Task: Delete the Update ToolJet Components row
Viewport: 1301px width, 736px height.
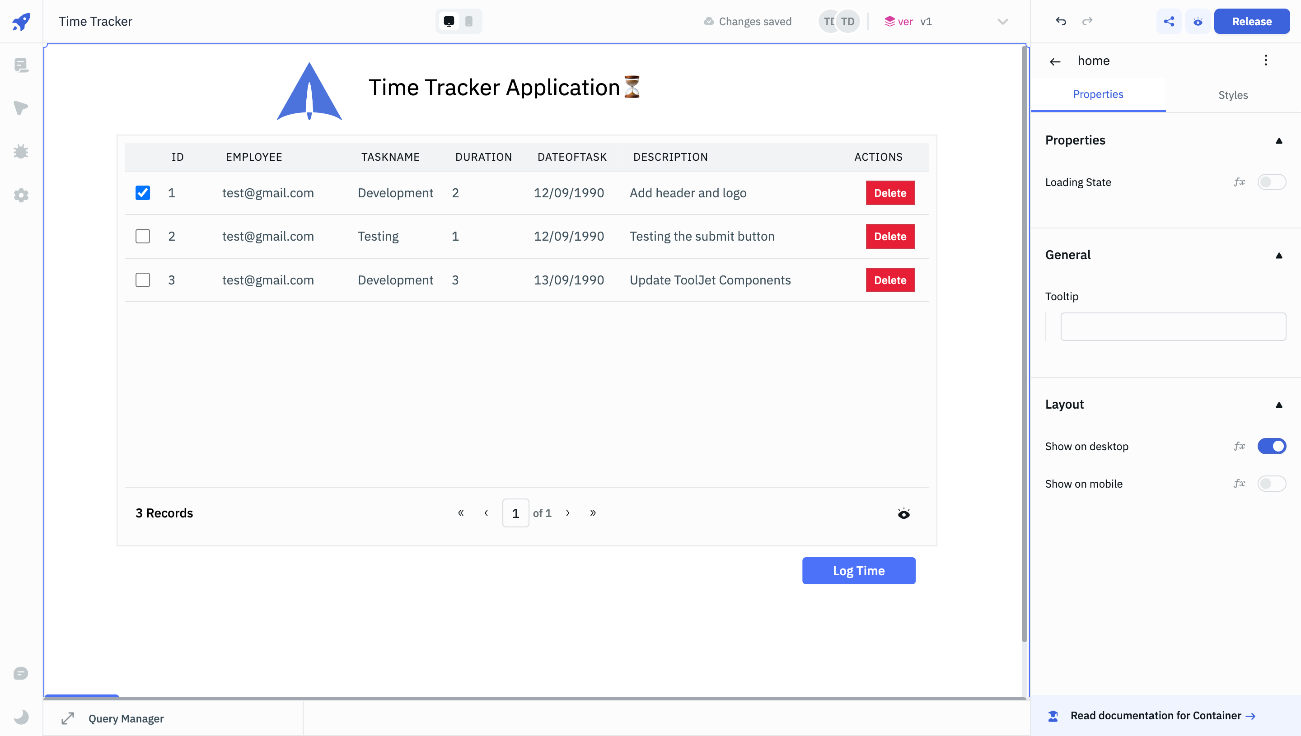Action: [890, 280]
